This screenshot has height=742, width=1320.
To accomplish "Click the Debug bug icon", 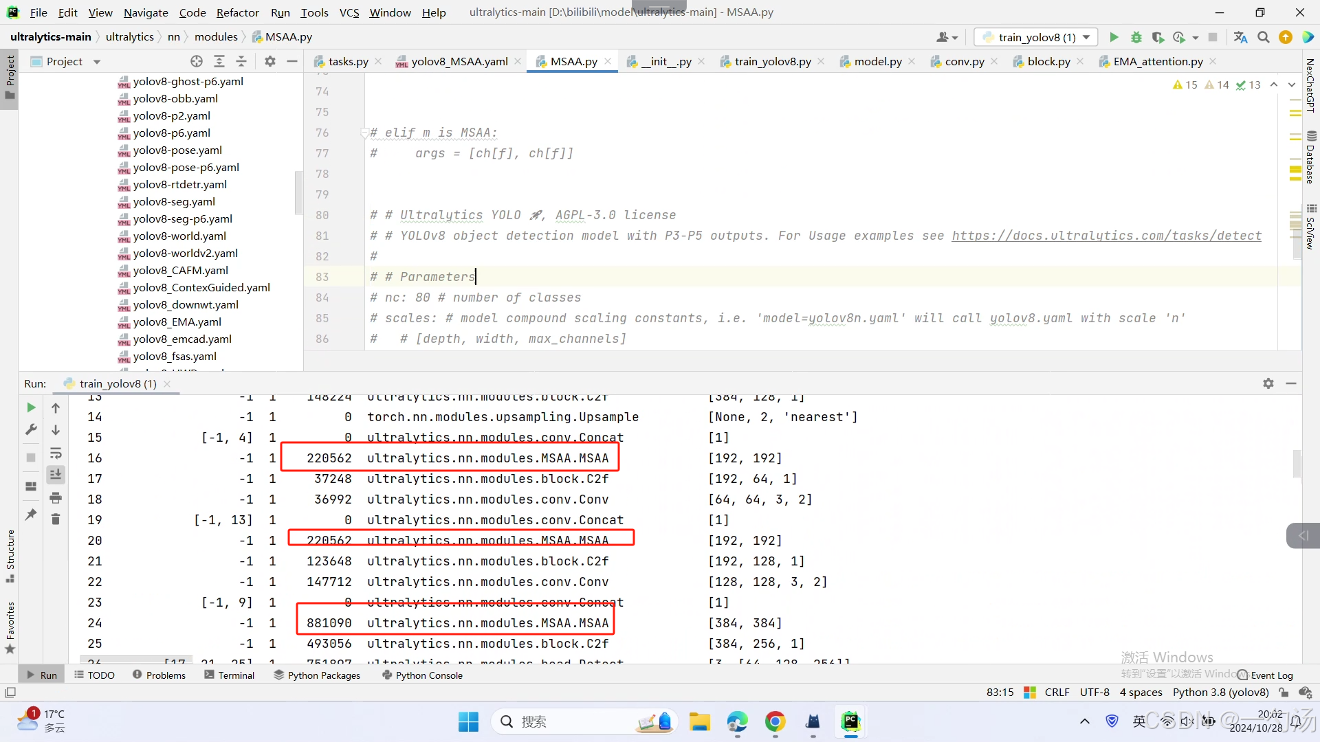I will [1136, 37].
